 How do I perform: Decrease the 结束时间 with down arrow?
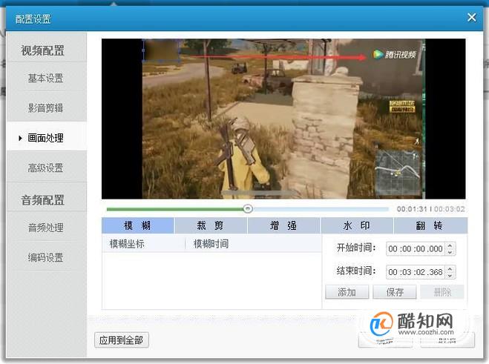pos(450,276)
